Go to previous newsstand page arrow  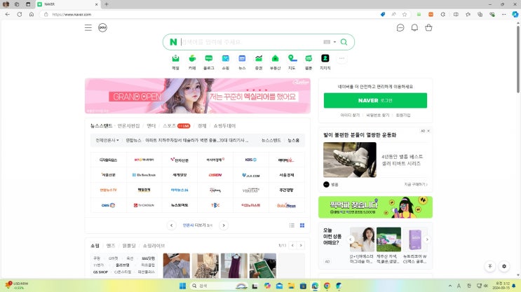click(x=172, y=225)
